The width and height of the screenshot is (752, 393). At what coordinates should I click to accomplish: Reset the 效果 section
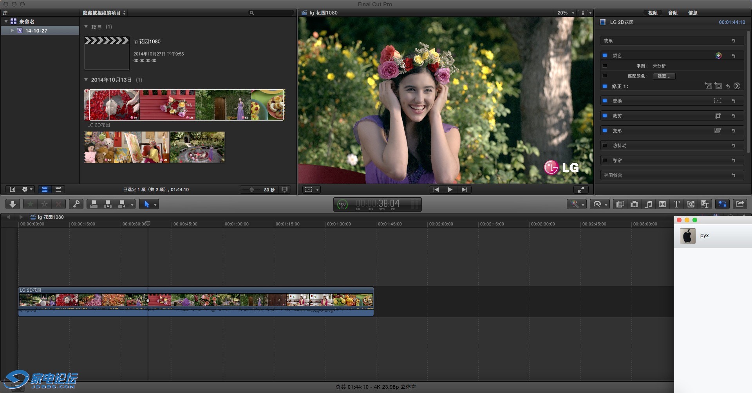733,41
